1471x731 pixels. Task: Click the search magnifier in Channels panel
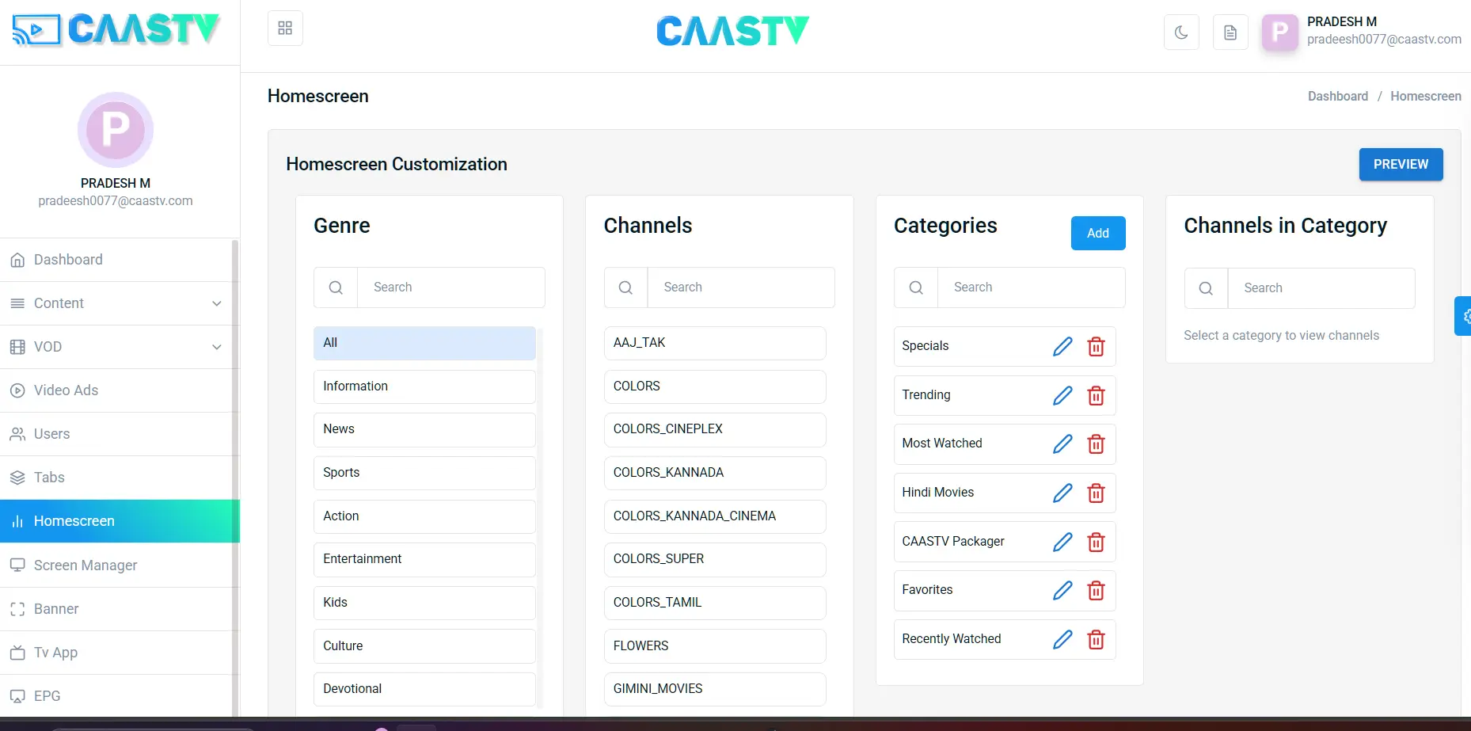coord(625,287)
